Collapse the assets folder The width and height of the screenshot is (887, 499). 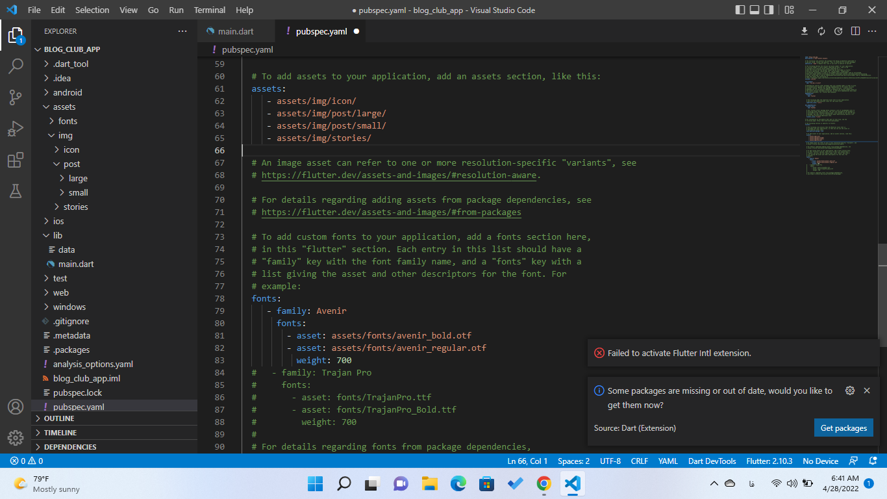coord(114,107)
